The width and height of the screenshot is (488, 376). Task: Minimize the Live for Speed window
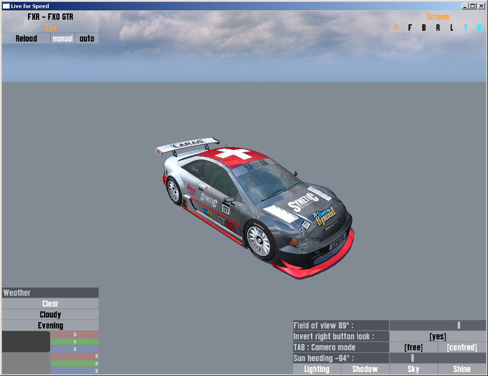point(465,6)
